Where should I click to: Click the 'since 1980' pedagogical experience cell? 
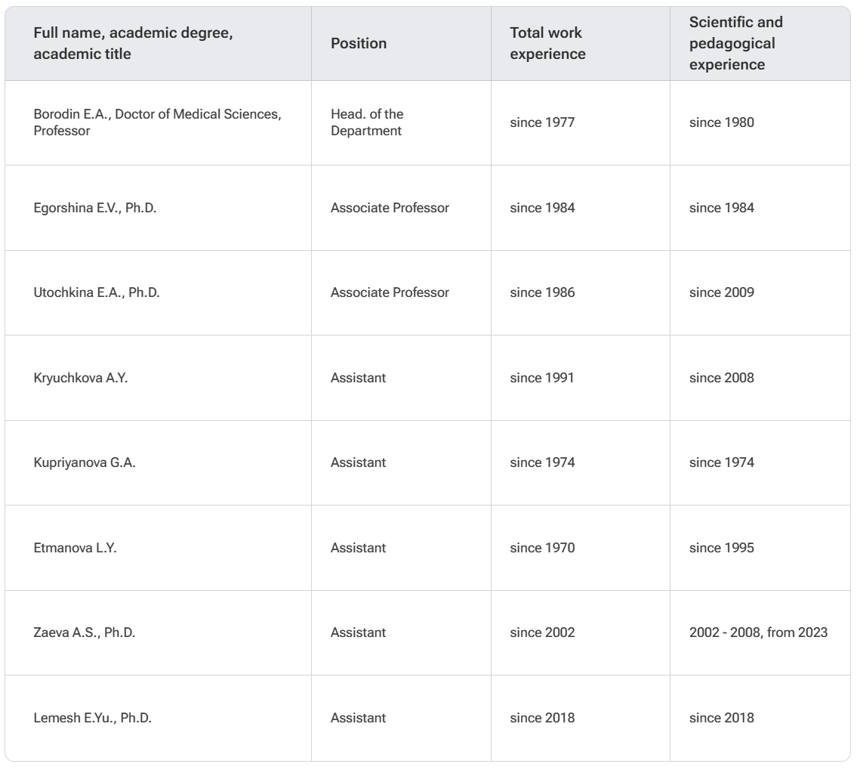(721, 122)
